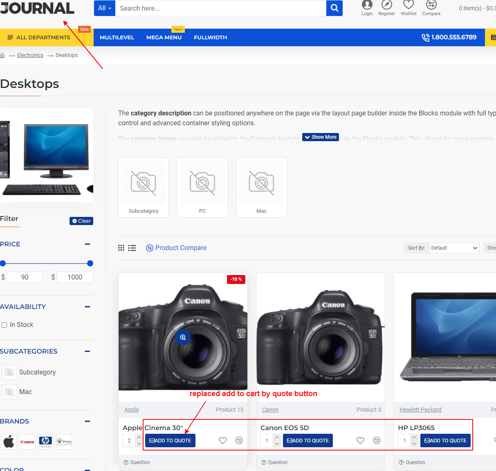496x471 pixels.
Task: Open the Compare icon in header
Action: pyautogui.click(x=431, y=5)
